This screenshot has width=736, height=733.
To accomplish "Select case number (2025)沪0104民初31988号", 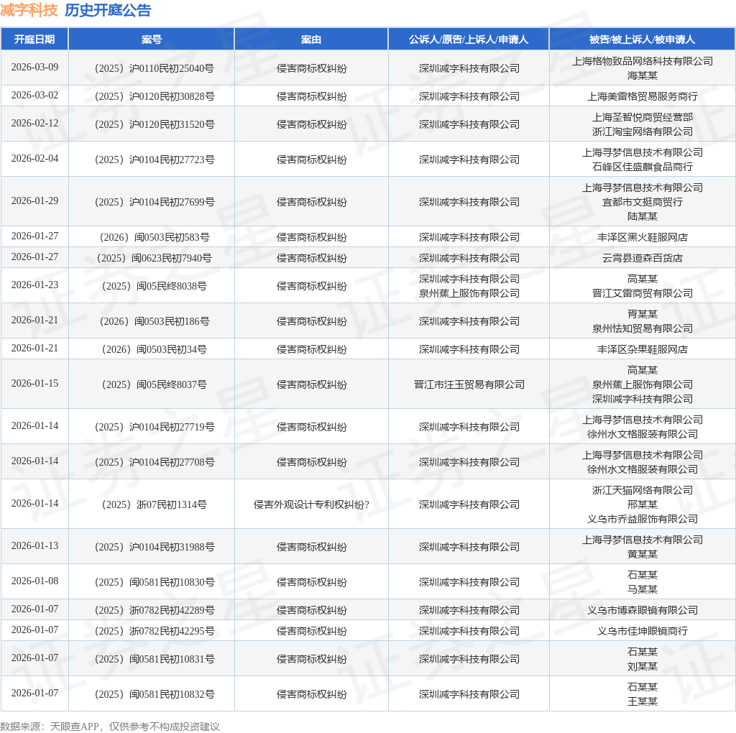I will [x=155, y=547].
